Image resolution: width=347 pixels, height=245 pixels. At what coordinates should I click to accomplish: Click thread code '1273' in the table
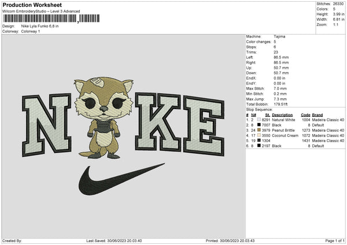[306, 130]
